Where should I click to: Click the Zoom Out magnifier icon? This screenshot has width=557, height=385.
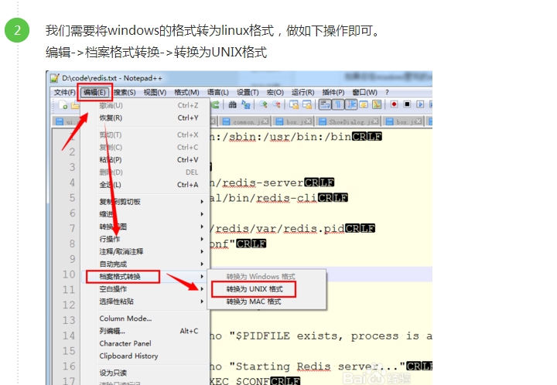[276, 104]
